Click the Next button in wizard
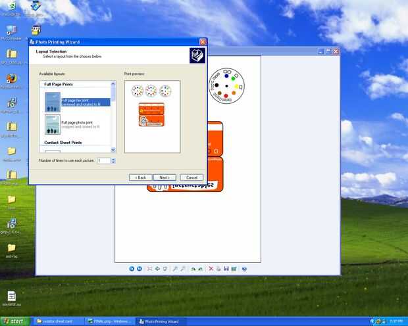 point(165,177)
